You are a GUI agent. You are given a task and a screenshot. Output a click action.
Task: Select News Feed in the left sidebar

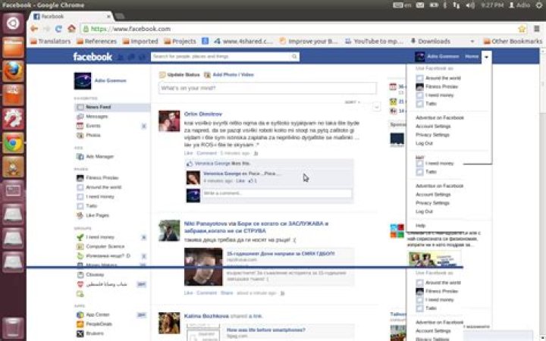(111, 107)
